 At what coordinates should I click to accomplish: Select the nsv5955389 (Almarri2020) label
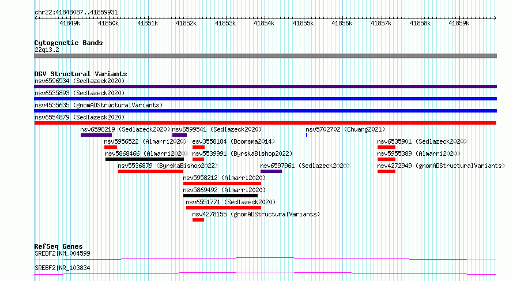(418, 153)
